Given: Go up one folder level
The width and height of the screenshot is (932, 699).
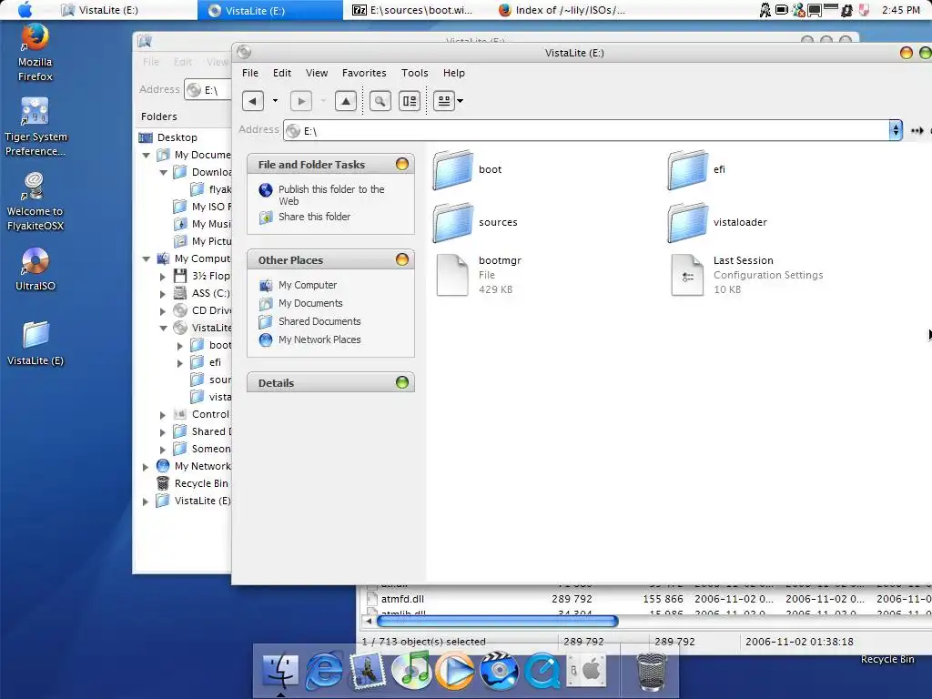Looking at the screenshot, I should coord(345,101).
